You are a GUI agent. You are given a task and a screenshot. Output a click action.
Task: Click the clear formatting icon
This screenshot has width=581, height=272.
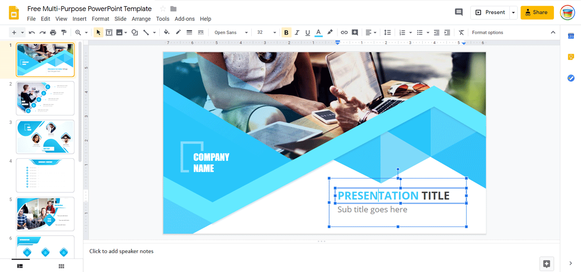click(461, 32)
